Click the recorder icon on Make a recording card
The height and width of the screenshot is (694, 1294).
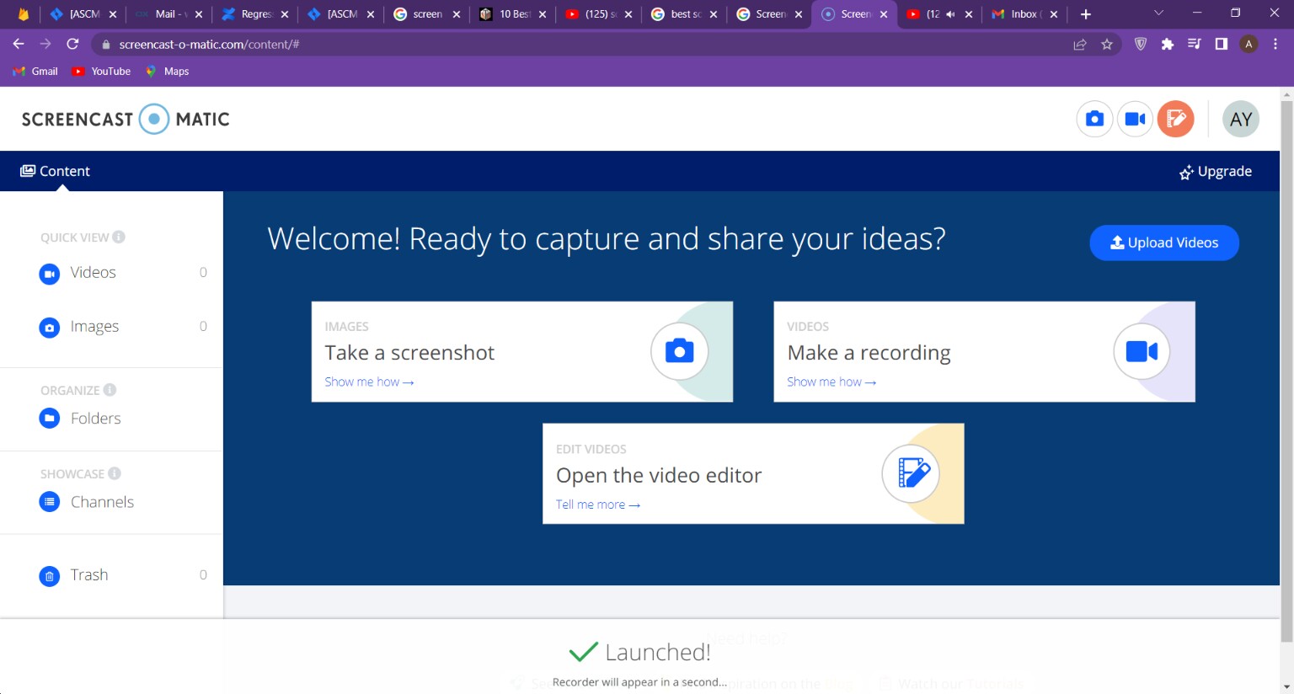coord(1142,351)
